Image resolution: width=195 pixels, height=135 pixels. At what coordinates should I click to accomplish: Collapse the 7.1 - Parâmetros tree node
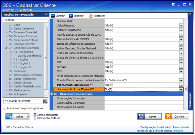click(11, 52)
